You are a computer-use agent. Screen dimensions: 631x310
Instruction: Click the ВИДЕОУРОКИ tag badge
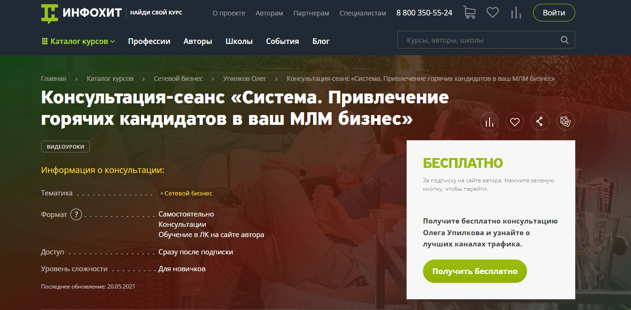point(66,147)
